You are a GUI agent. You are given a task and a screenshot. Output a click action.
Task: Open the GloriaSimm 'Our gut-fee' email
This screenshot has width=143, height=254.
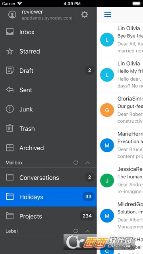[x=120, y=110]
